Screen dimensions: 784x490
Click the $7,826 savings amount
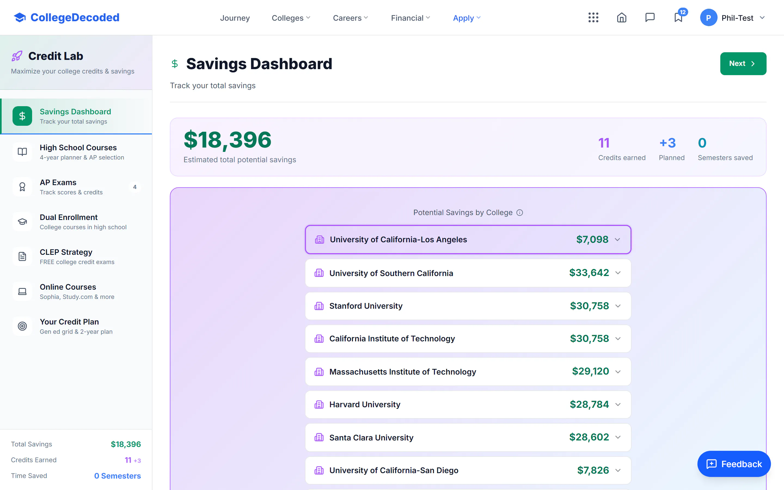tap(593, 470)
